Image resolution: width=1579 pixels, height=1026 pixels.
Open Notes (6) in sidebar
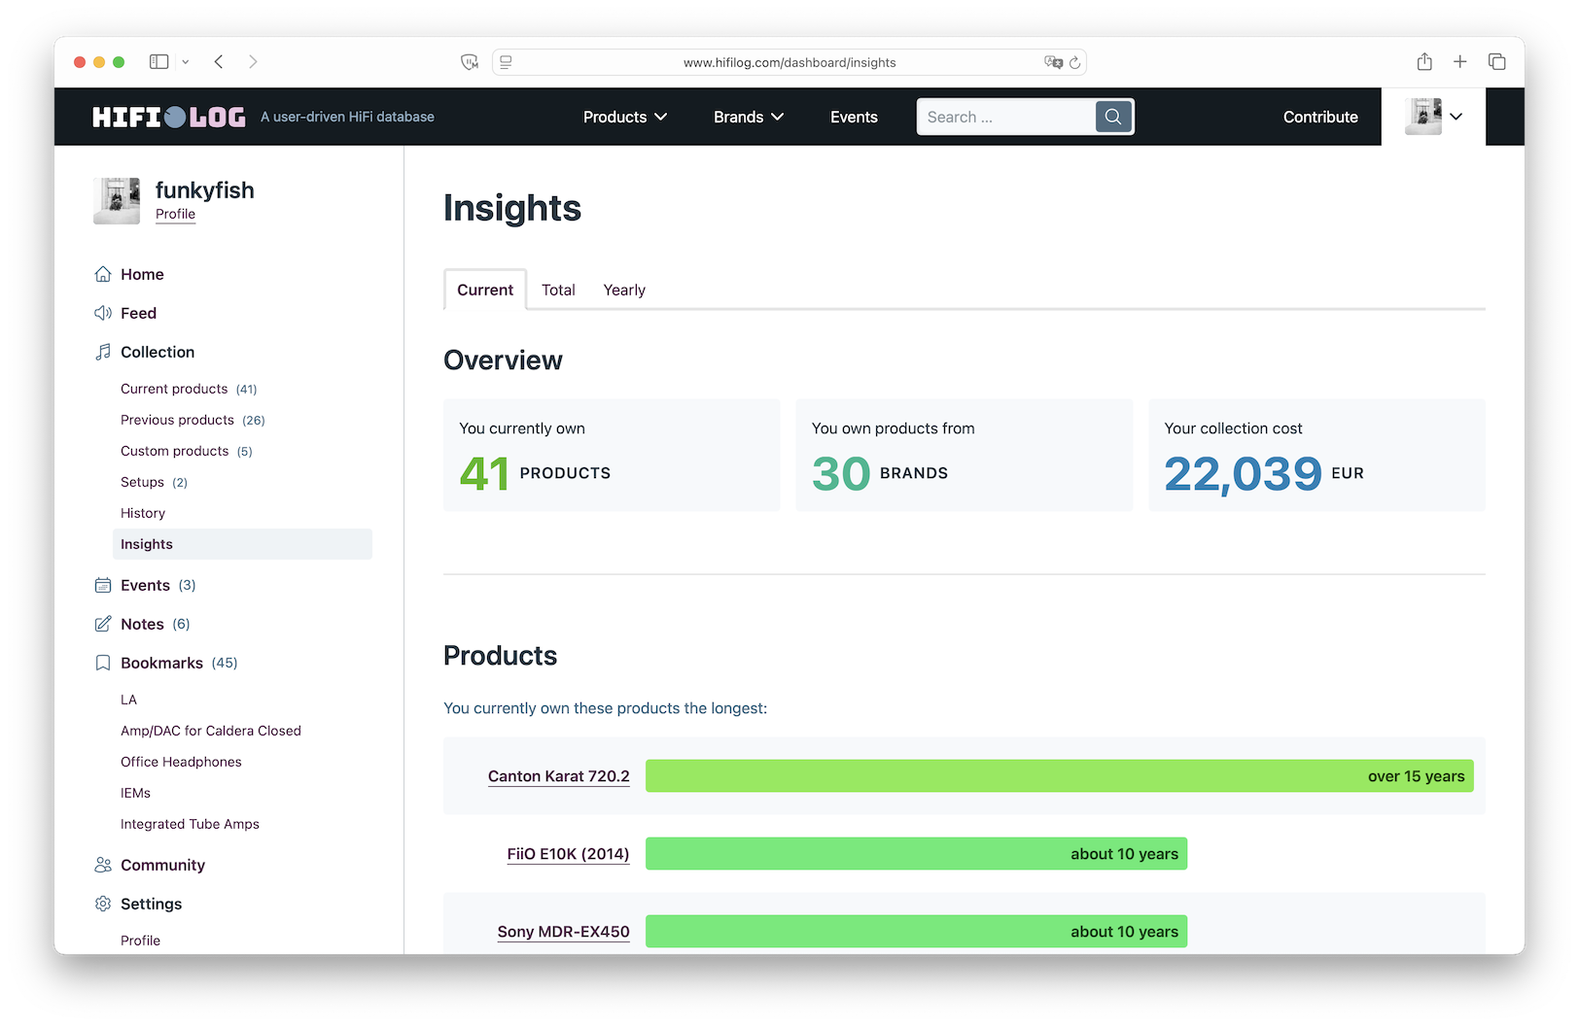point(142,624)
